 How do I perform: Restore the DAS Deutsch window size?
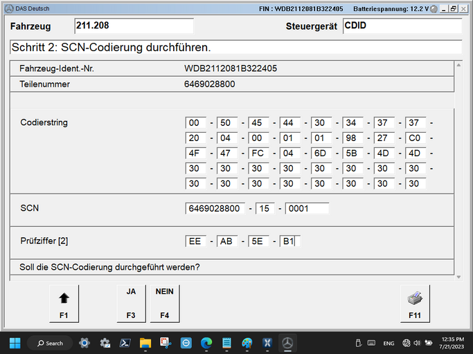pyautogui.click(x=454, y=9)
